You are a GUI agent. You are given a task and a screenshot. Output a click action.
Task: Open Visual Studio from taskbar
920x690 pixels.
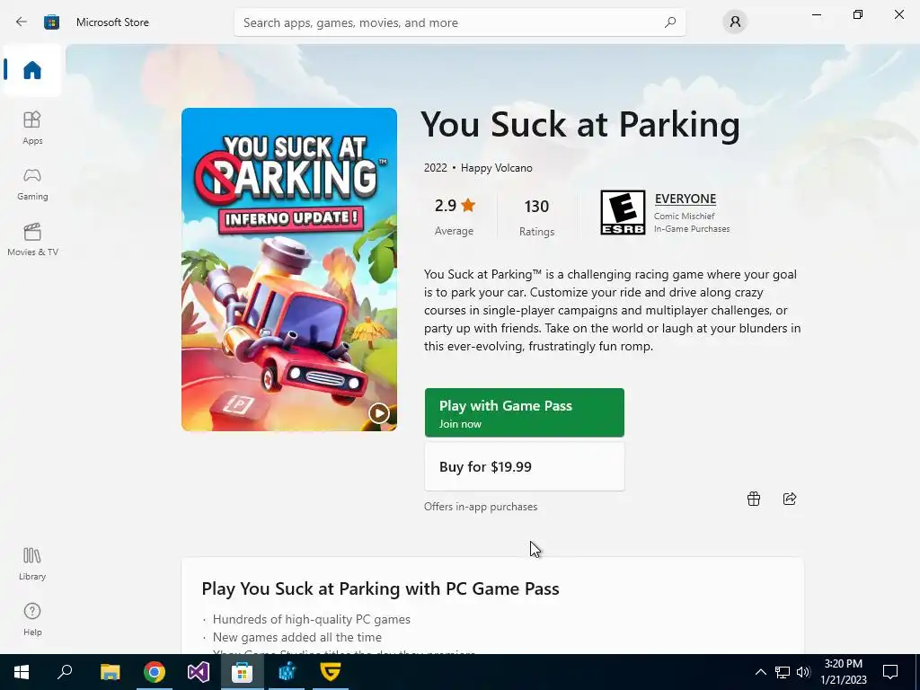[x=199, y=672]
